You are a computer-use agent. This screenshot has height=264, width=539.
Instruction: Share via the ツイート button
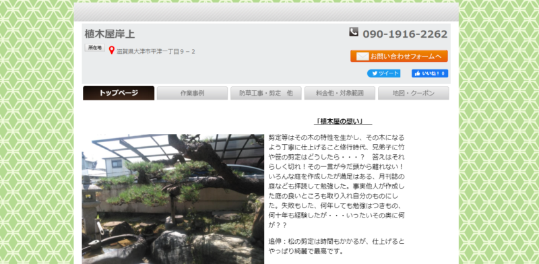383,73
